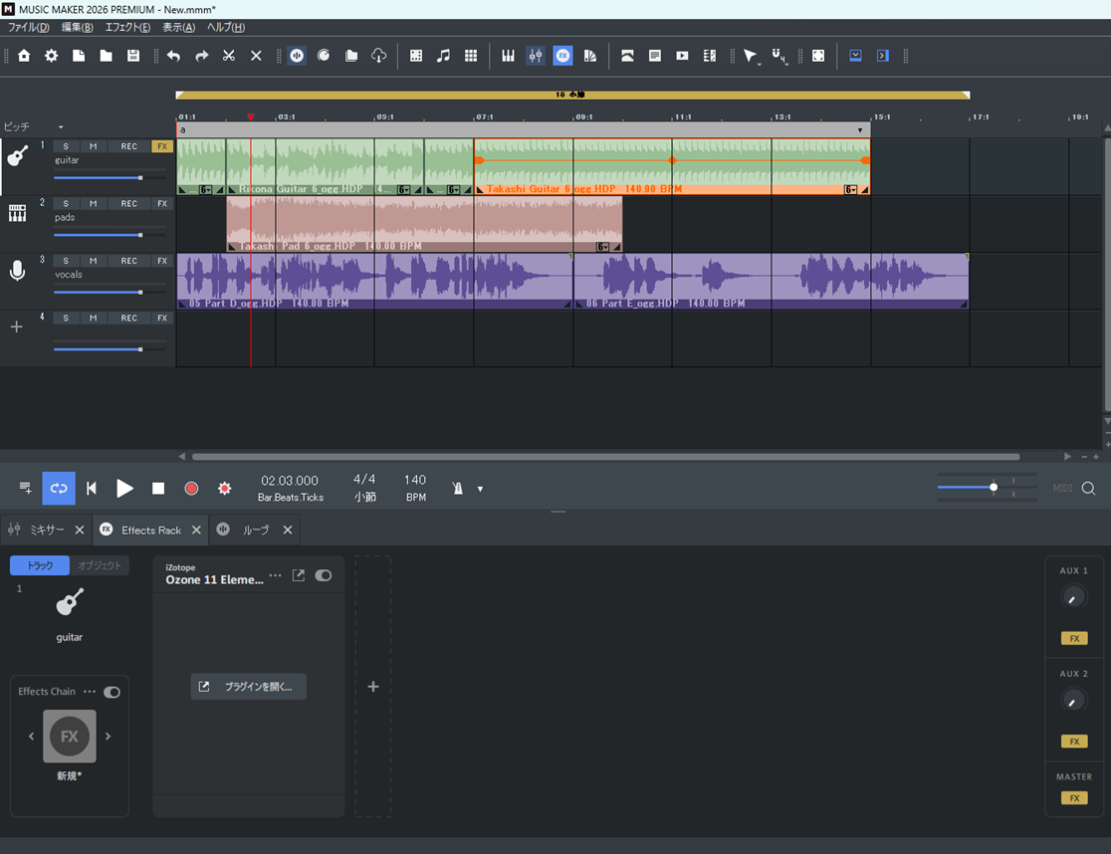Open the ピッチ dropdown above the track list
Viewport: 1111px width, 854px height.
coord(61,127)
